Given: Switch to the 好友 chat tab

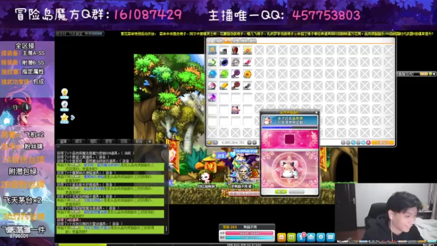Looking at the screenshot, I should [109, 142].
